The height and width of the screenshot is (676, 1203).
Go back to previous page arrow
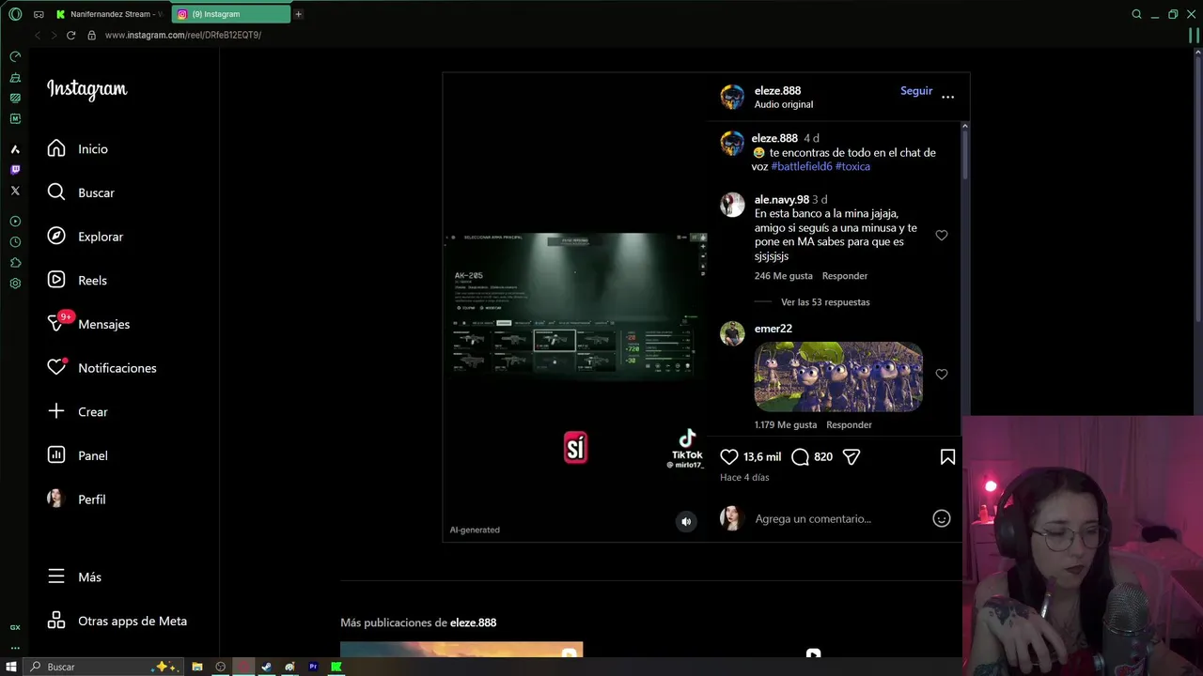[x=38, y=35]
